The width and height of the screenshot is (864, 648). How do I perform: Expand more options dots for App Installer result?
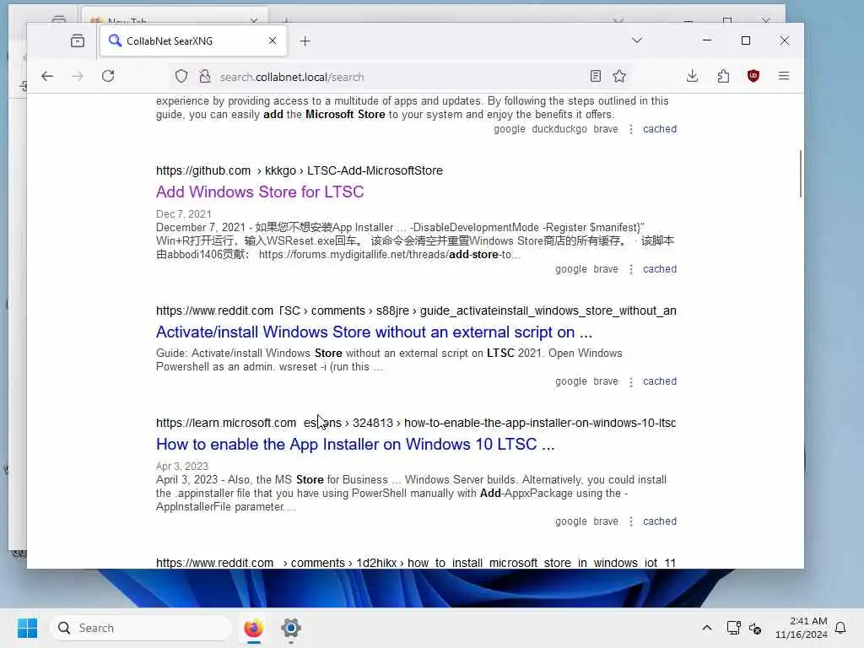tap(631, 521)
